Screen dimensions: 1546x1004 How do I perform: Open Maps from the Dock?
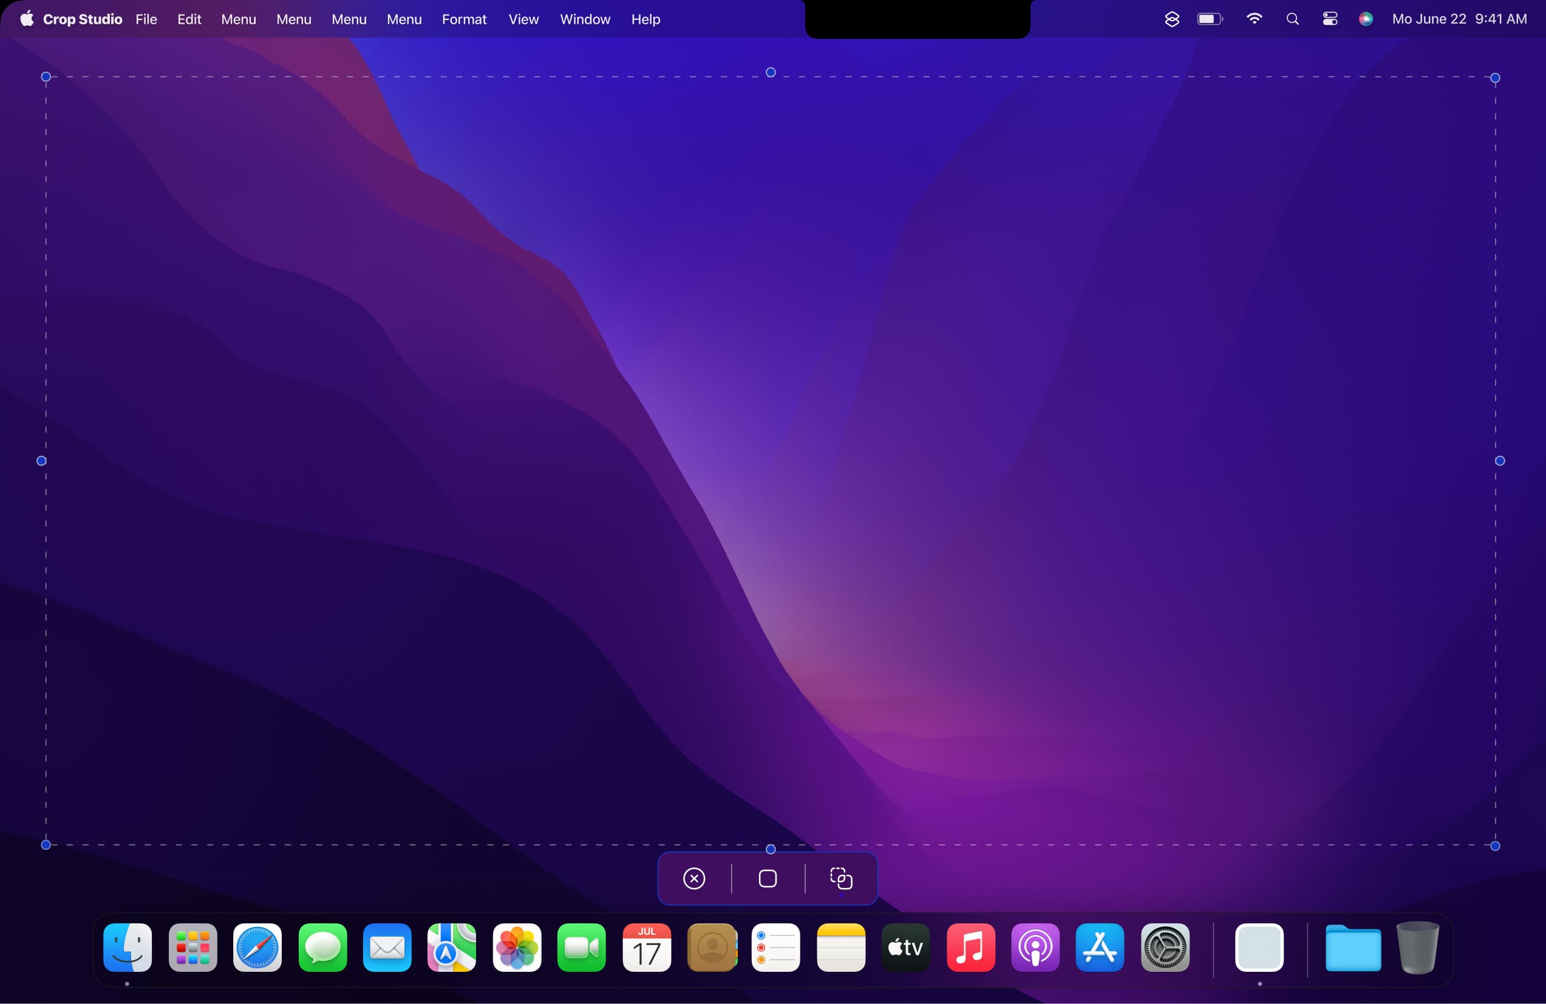click(x=451, y=948)
